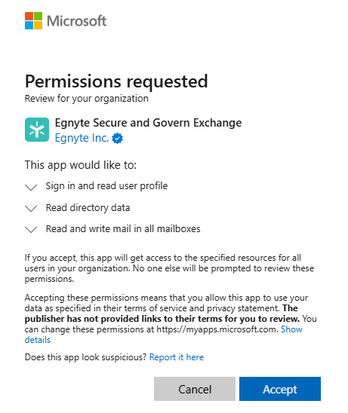The height and width of the screenshot is (413, 348).
Task: Expand Read and write mail chevron
Action: click(x=31, y=229)
